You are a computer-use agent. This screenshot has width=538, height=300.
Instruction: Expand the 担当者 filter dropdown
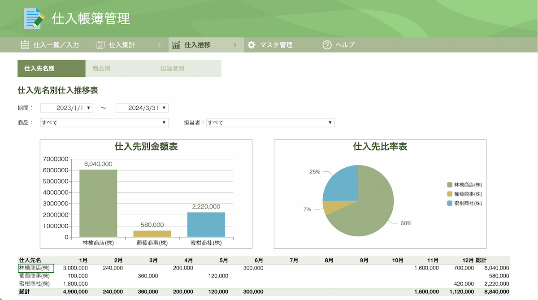tap(330, 122)
